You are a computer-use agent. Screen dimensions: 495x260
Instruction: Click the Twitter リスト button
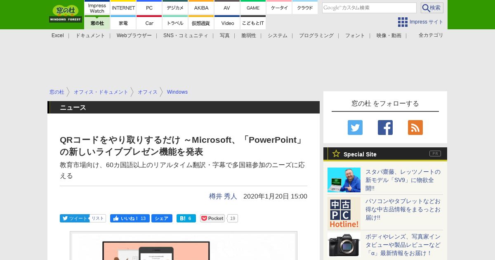tap(98, 218)
